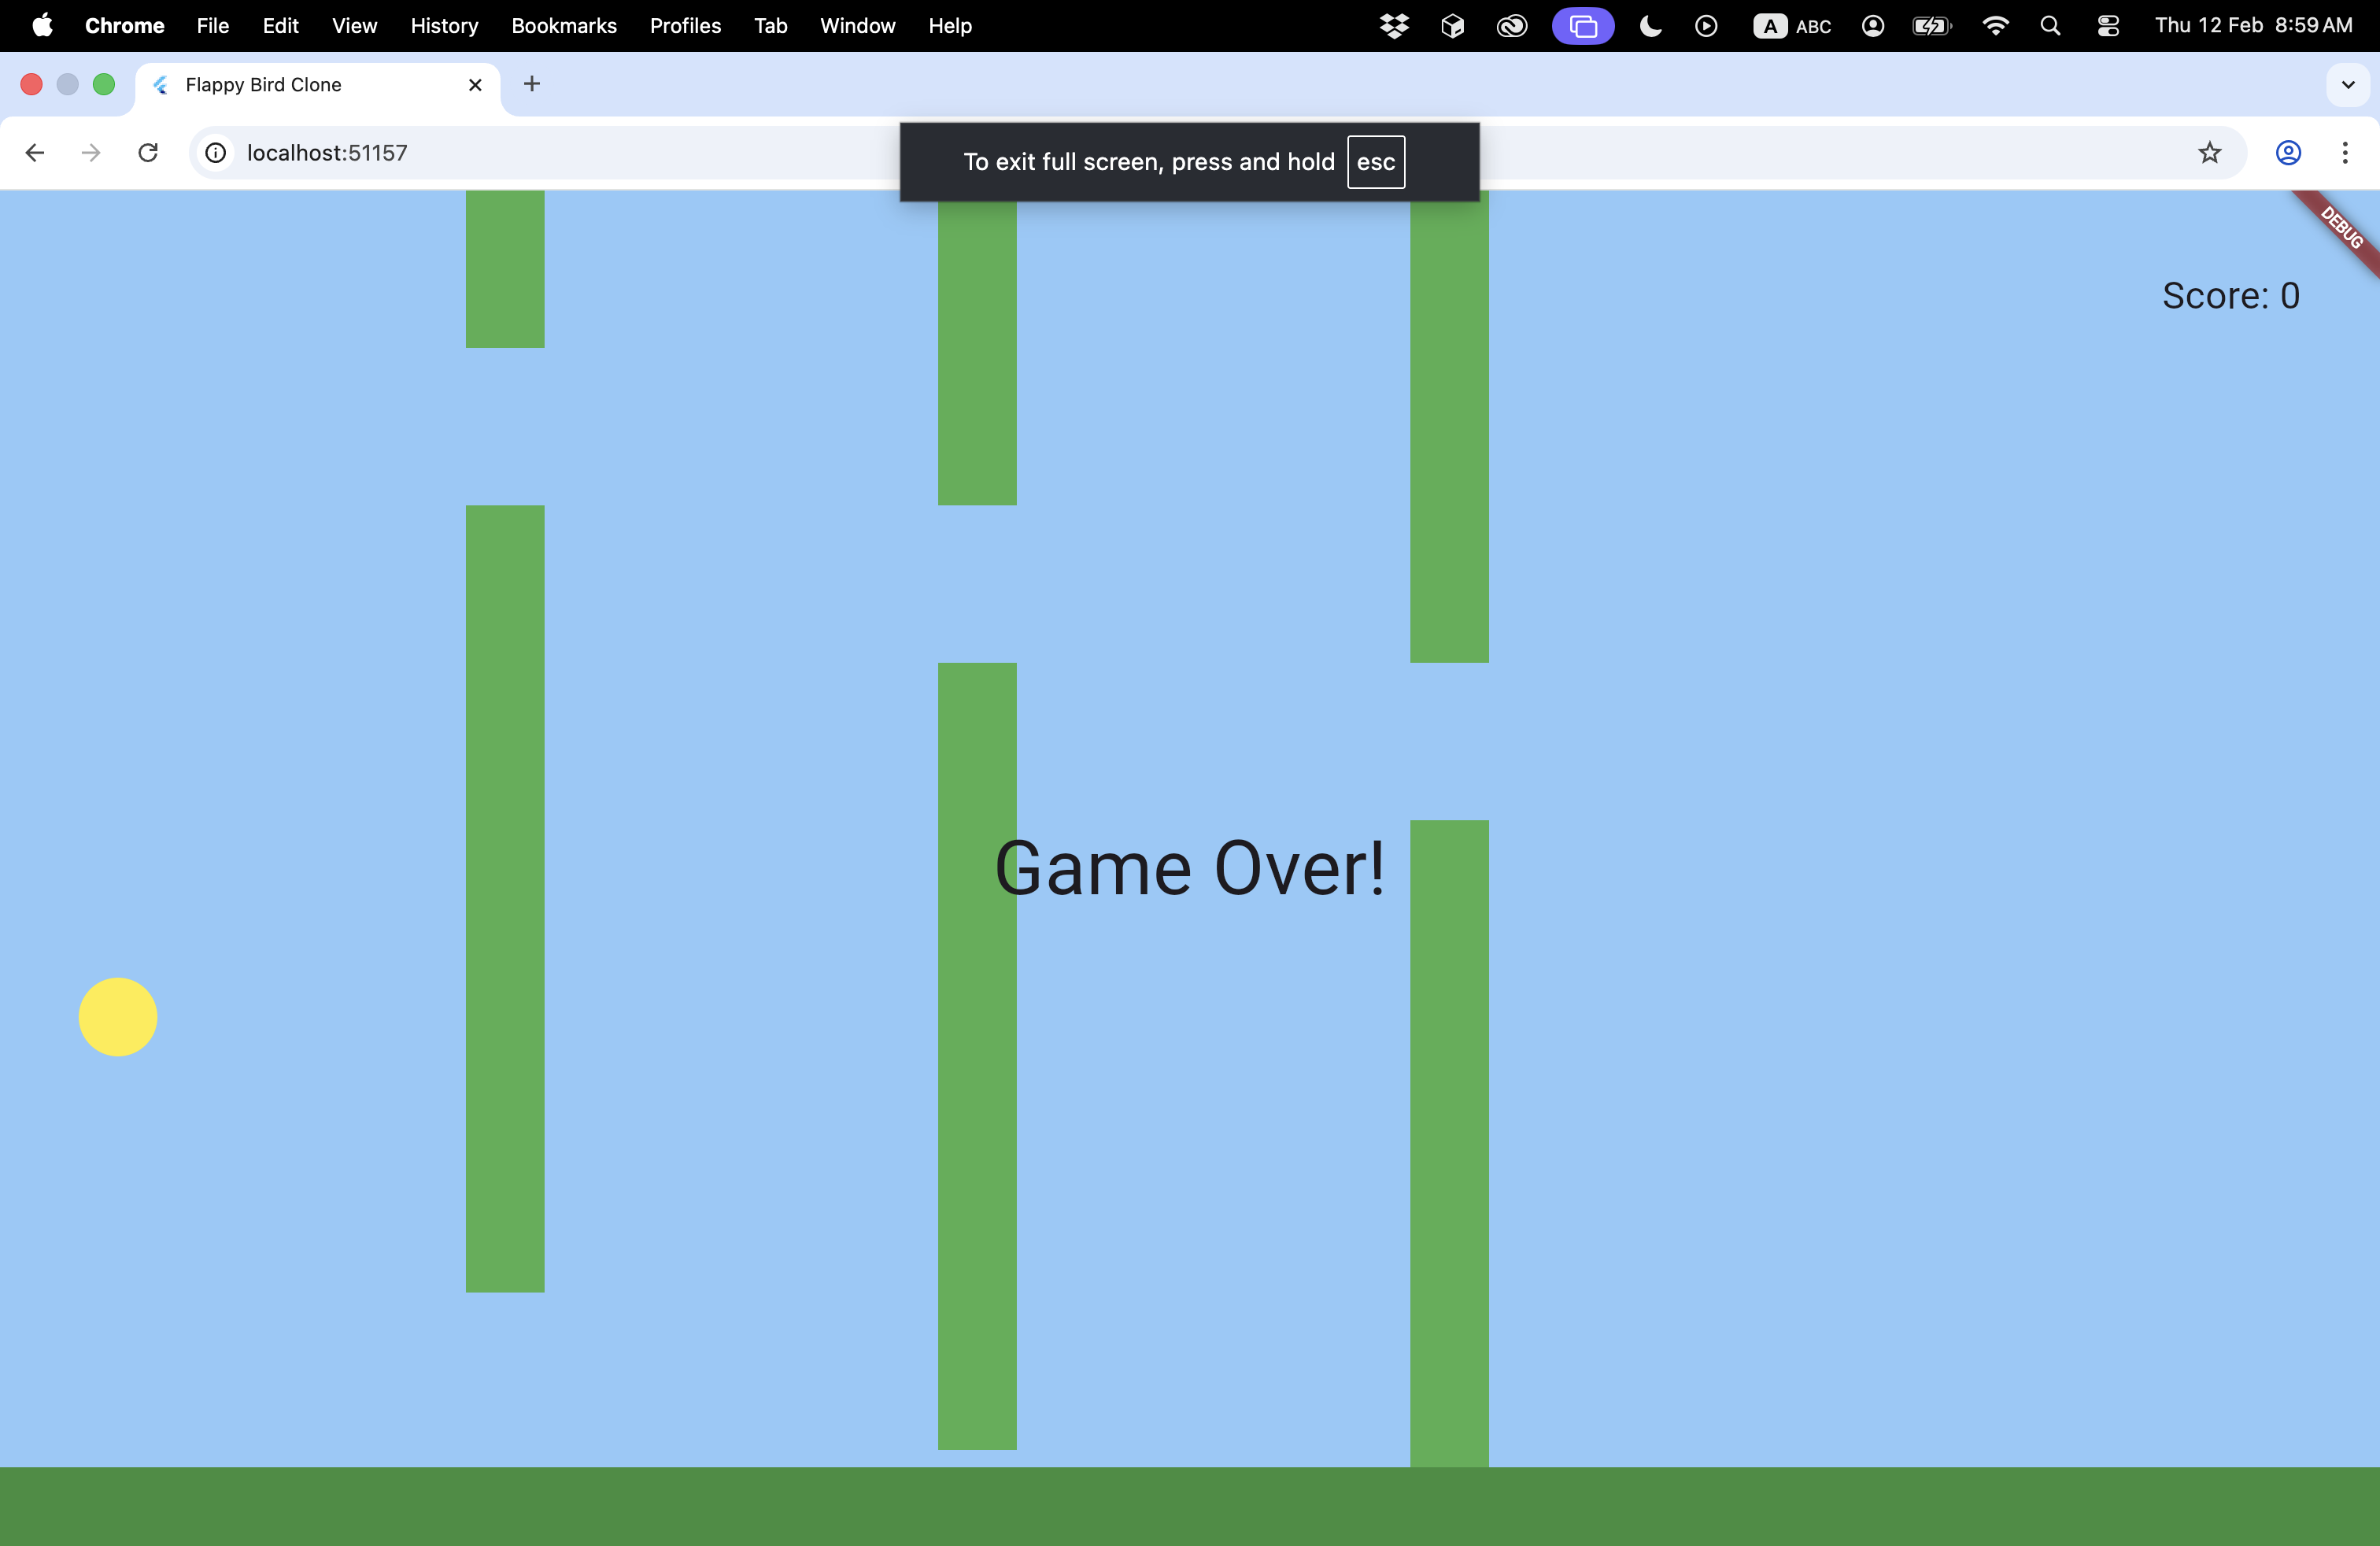The height and width of the screenshot is (1546, 2380).
Task: Click the yellow bird circle
Action: pyautogui.click(x=118, y=1016)
